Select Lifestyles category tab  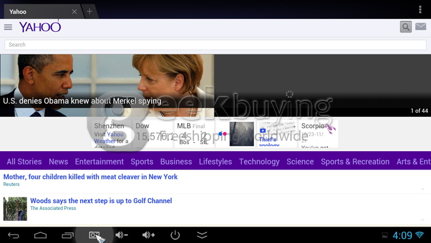point(215,162)
